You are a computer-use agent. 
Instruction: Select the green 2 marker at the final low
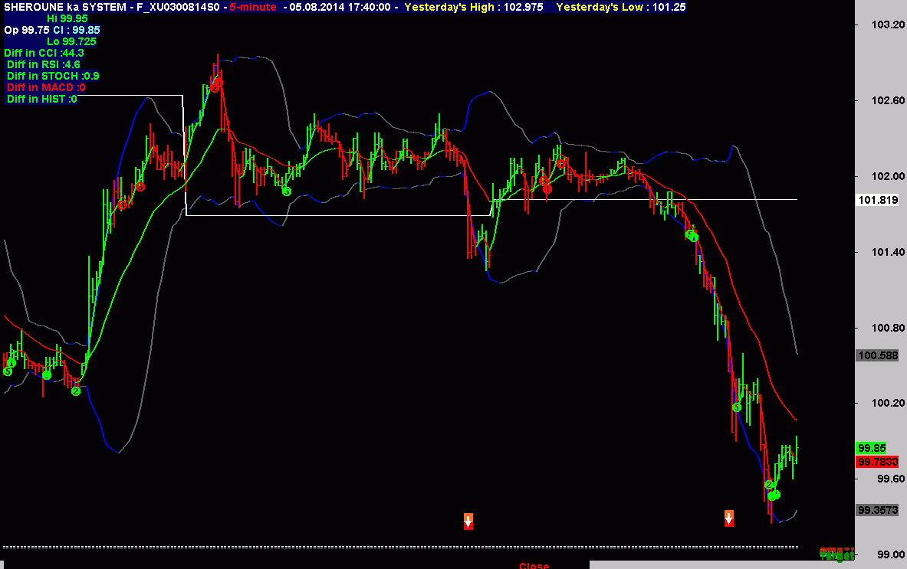[769, 484]
